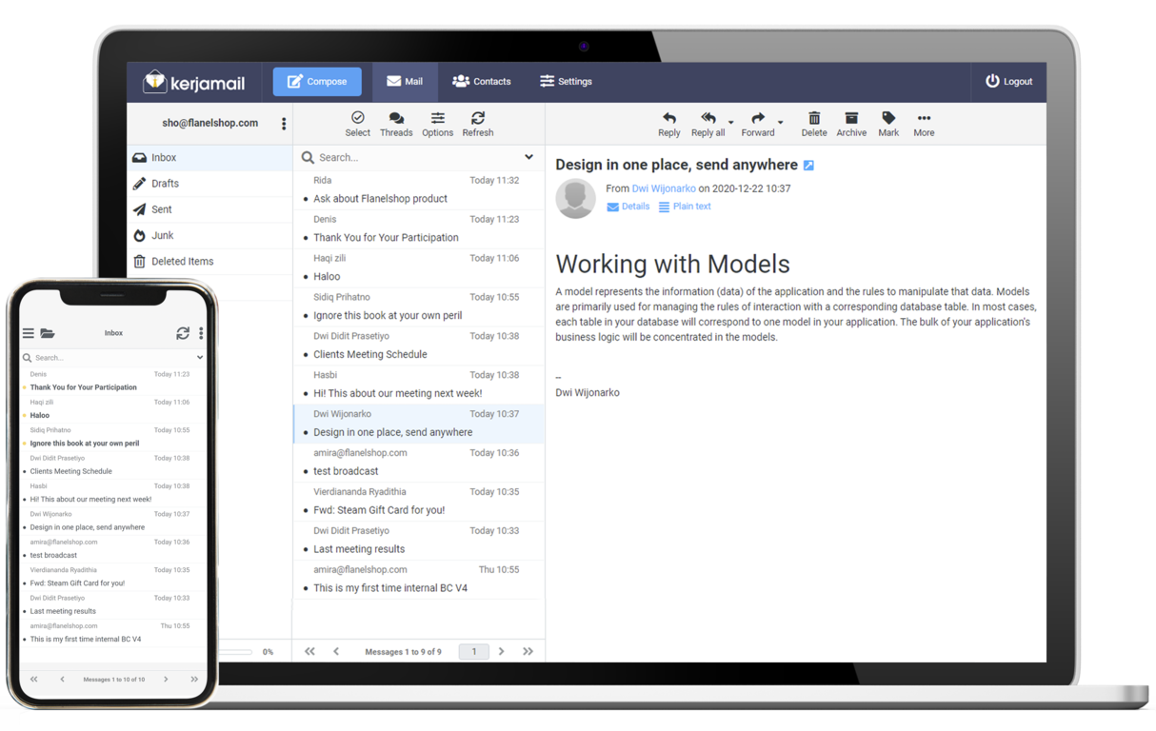
Task: Expand phone search options chevron
Action: pyautogui.click(x=200, y=358)
